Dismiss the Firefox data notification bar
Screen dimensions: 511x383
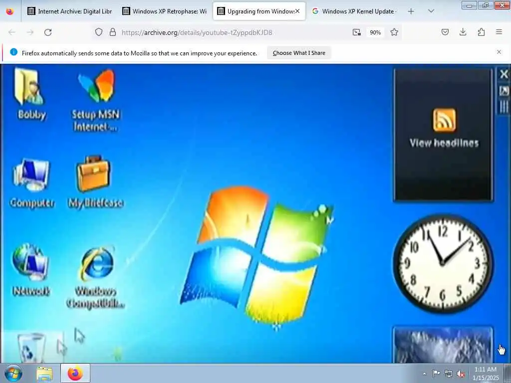coord(499,52)
